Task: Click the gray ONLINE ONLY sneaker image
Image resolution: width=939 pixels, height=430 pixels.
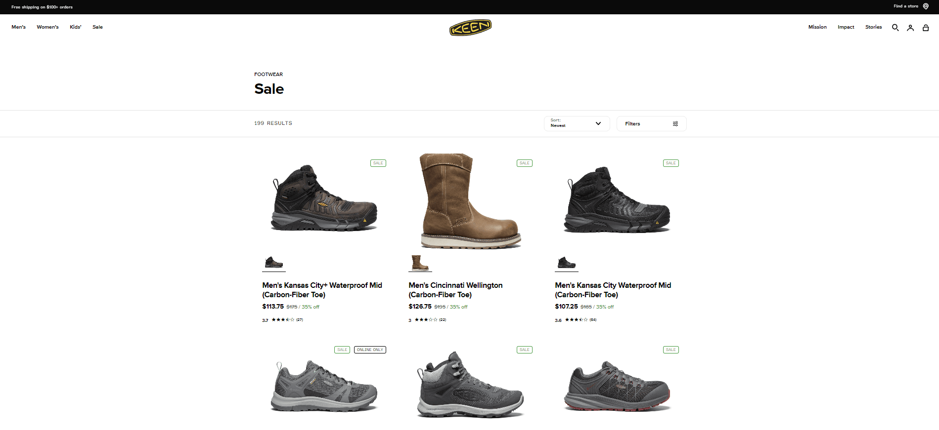Action: 324,386
